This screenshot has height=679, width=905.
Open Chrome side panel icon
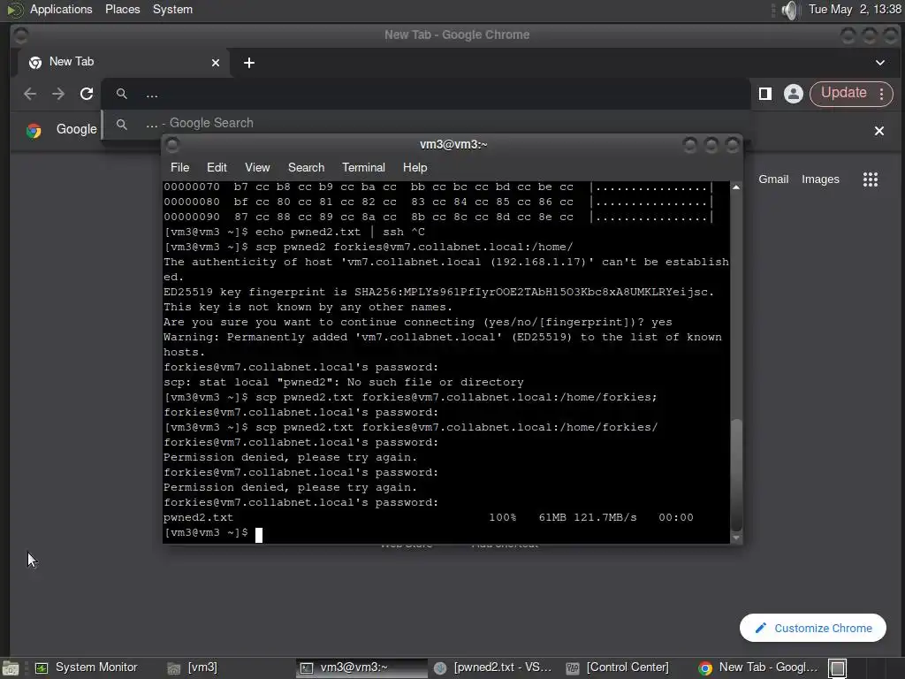(x=765, y=94)
